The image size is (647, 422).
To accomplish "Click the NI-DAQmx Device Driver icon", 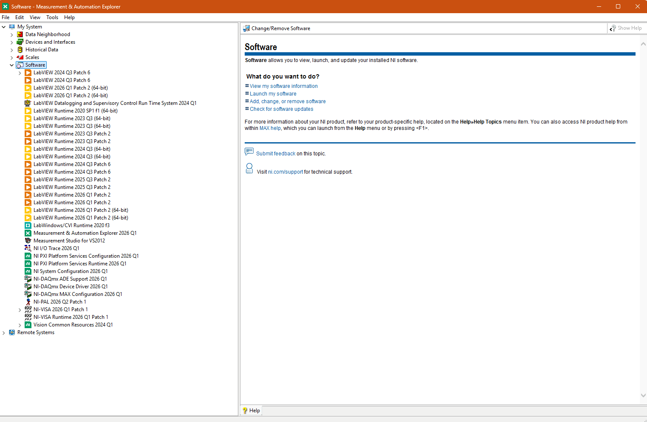I will coord(28,287).
